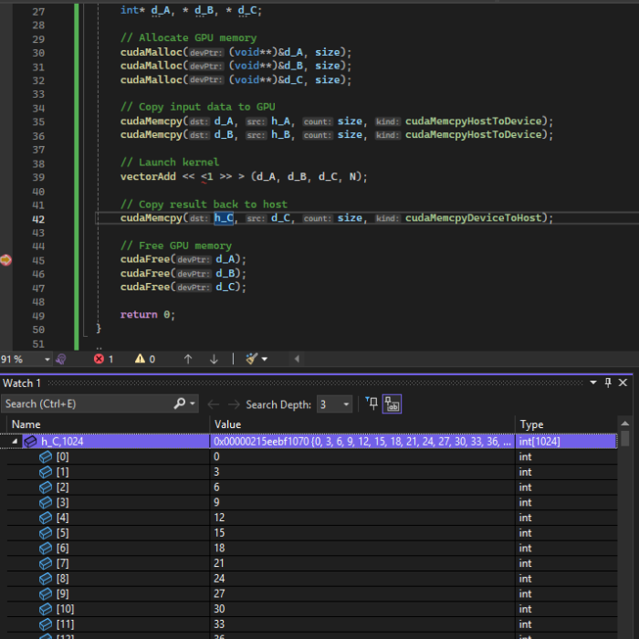Click the yellow warnings count icon
Image resolution: width=639 pixels, height=639 pixels.
point(140,359)
